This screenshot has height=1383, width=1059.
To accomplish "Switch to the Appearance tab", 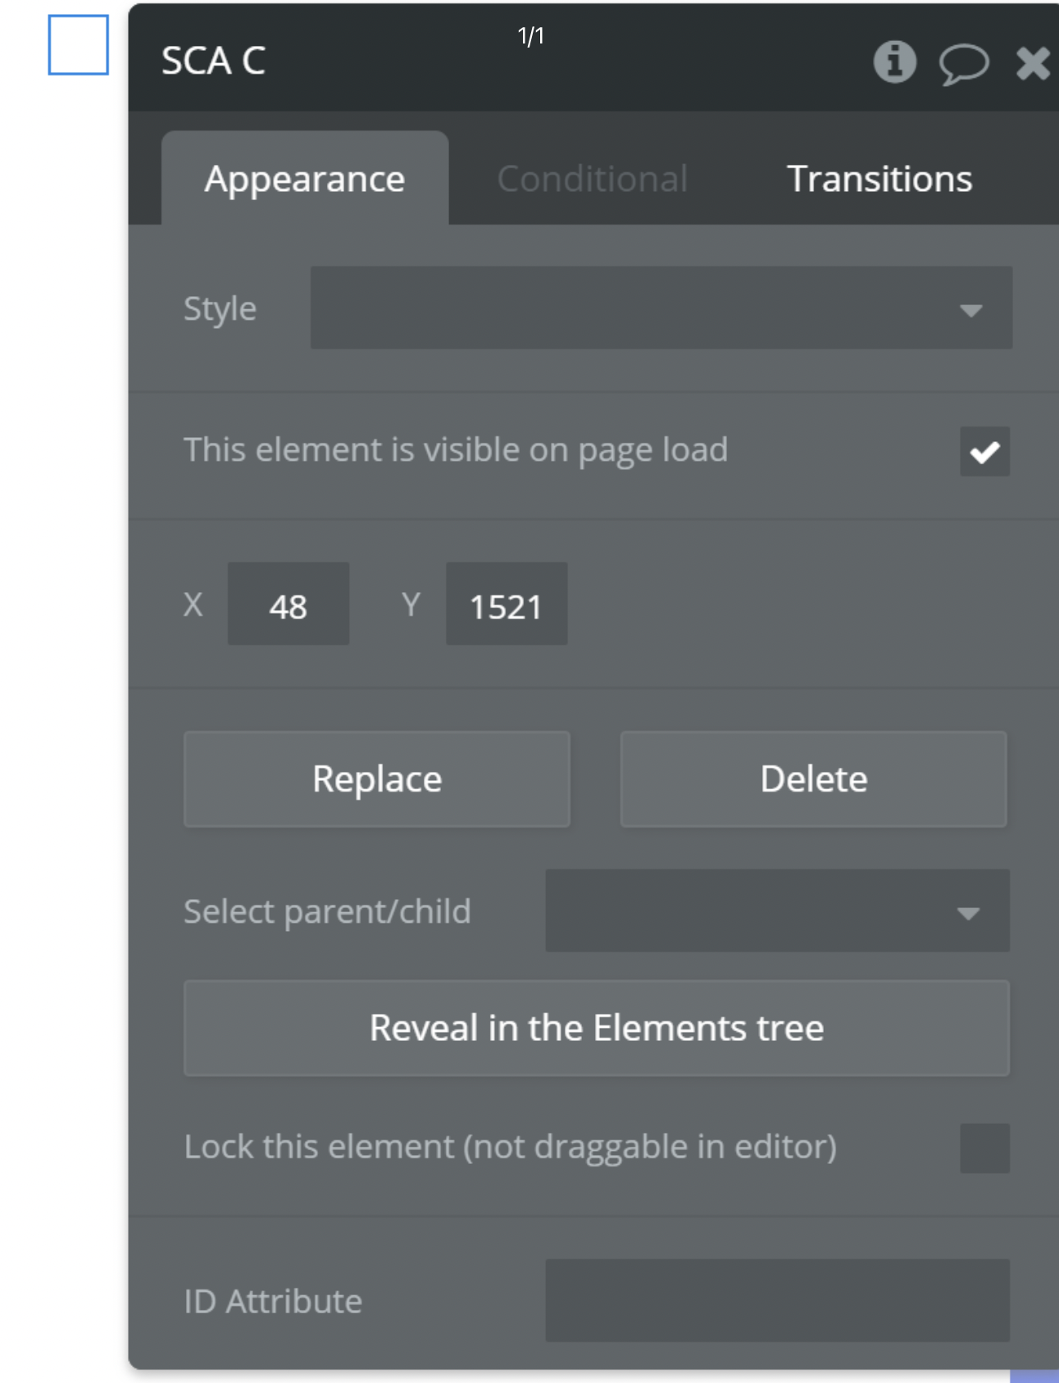I will pyautogui.click(x=304, y=179).
